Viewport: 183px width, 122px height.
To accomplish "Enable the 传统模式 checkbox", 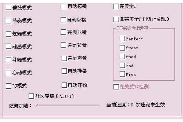I will tap(9, 7).
